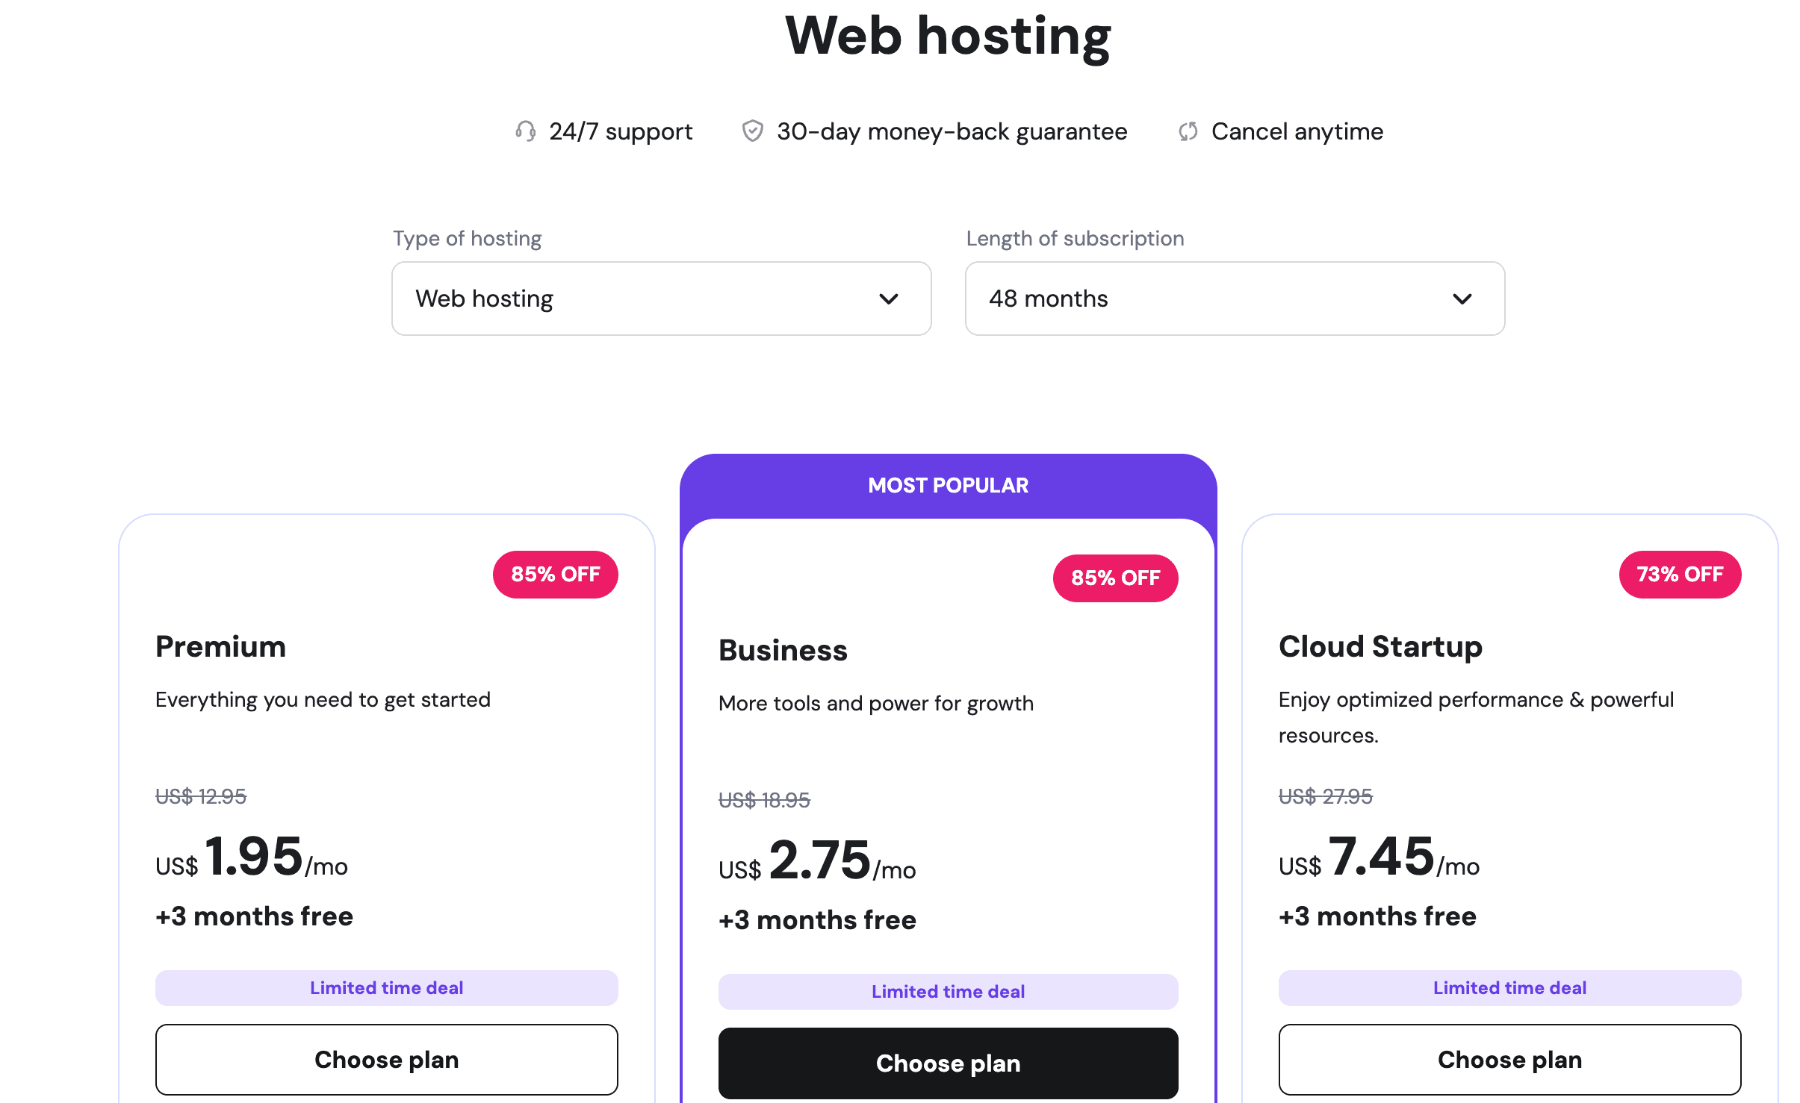The width and height of the screenshot is (1800, 1103).
Task: Click Limited time deal on Business card
Action: [x=948, y=990]
